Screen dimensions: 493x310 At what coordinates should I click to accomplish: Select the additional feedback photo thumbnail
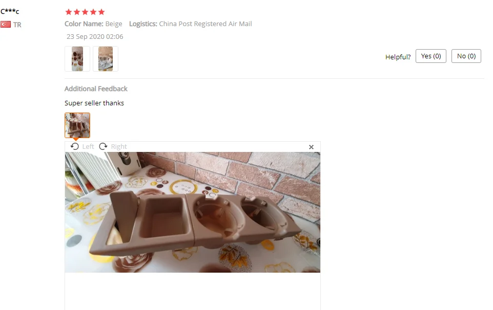pyautogui.click(x=77, y=125)
